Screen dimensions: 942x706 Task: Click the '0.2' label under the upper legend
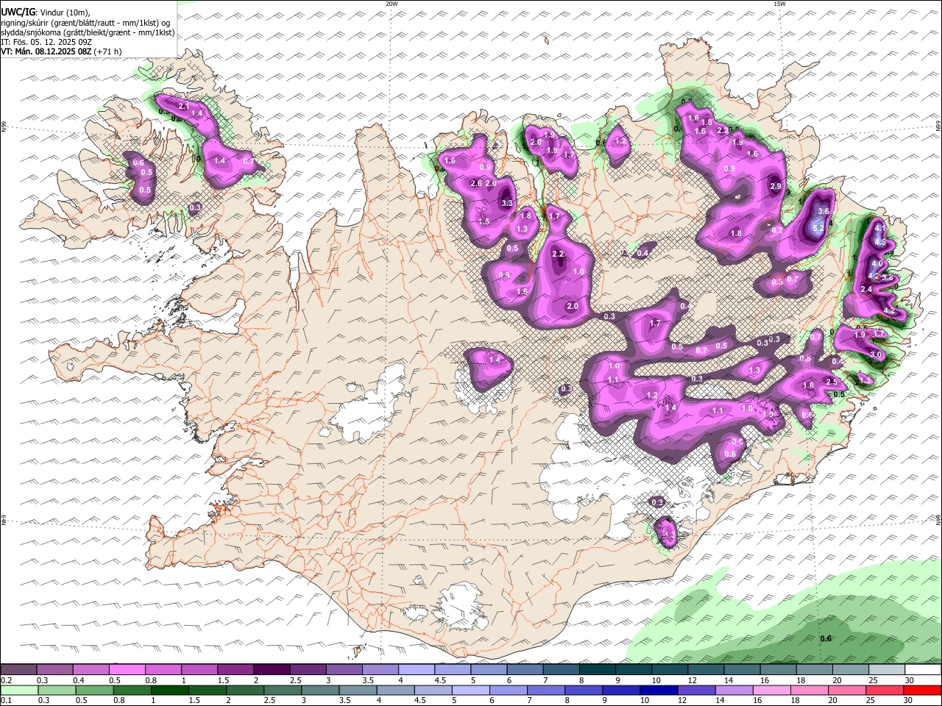coord(7,680)
